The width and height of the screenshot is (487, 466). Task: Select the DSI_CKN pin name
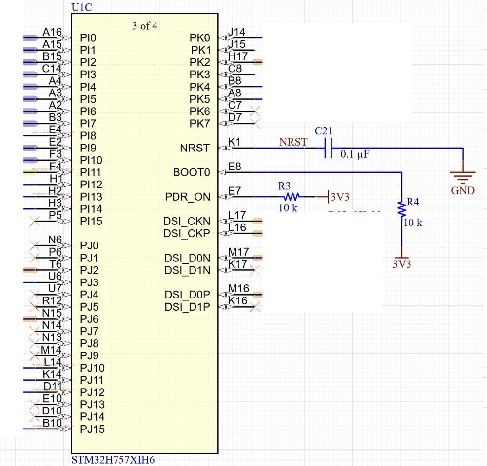pyautogui.click(x=187, y=221)
